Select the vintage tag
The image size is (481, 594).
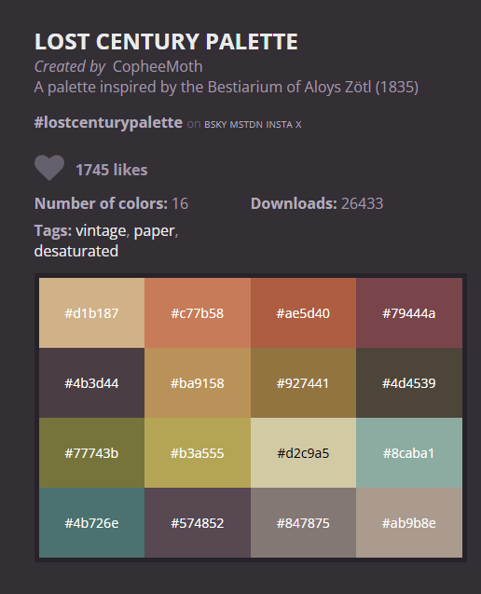click(x=101, y=230)
